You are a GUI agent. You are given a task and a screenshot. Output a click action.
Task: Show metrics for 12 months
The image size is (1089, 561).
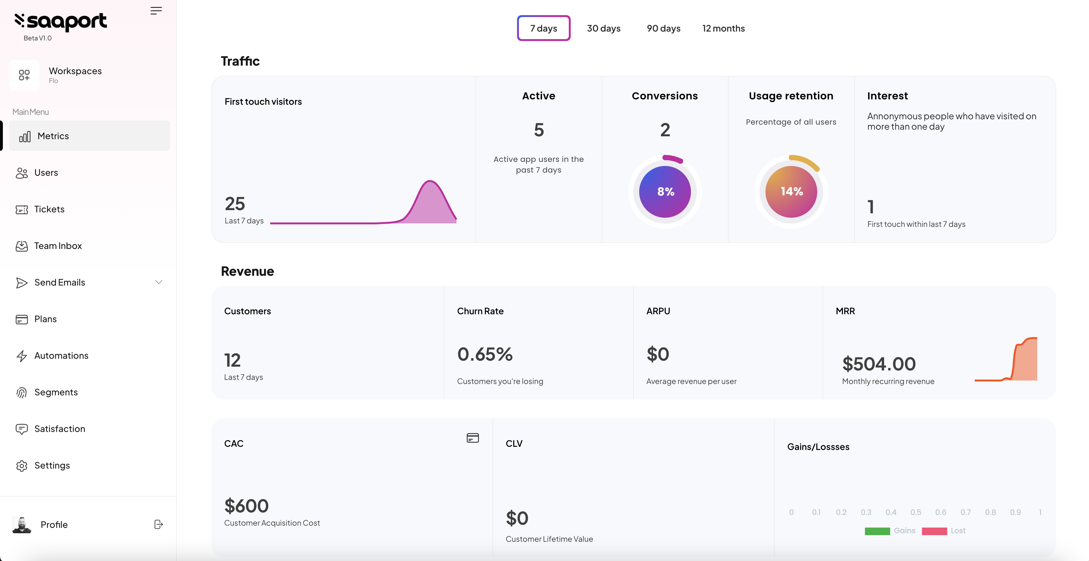(723, 28)
